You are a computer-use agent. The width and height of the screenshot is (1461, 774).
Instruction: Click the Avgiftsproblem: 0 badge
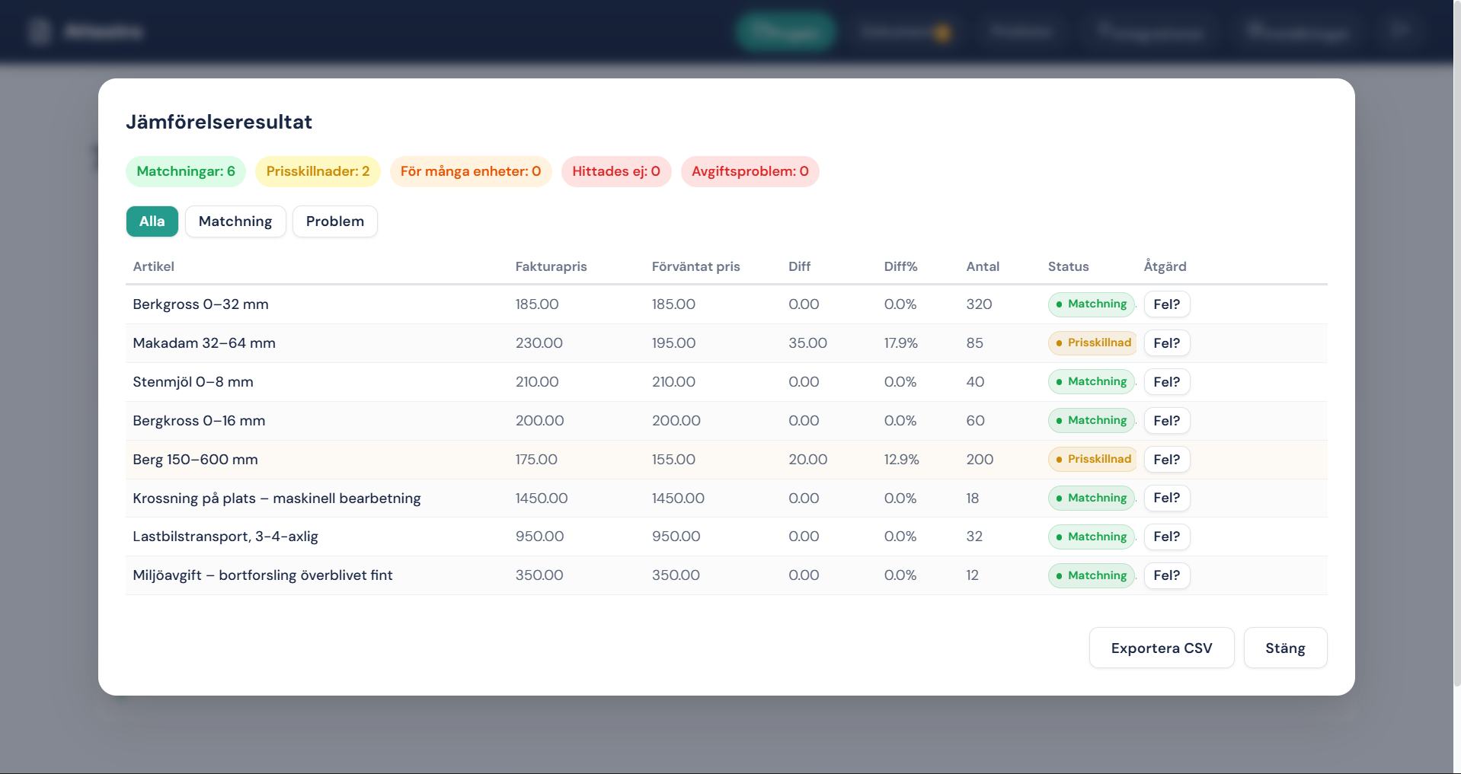(x=750, y=171)
